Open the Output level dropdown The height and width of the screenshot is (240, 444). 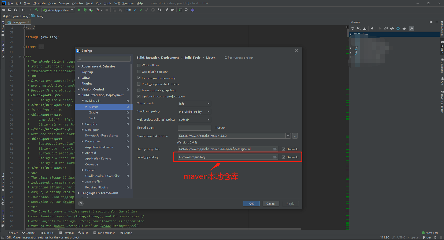(194, 104)
